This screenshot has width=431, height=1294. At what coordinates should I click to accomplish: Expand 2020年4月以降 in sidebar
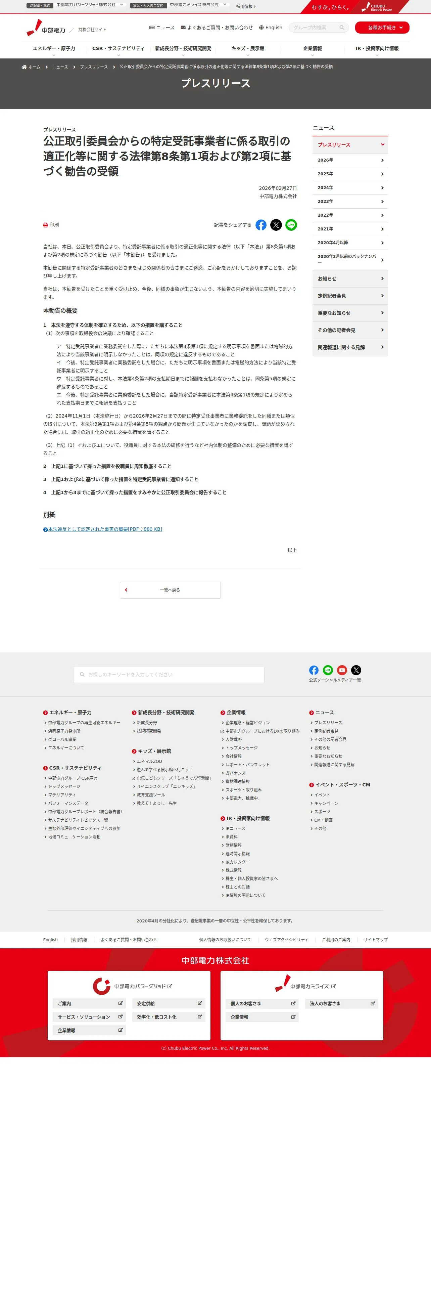point(350,243)
